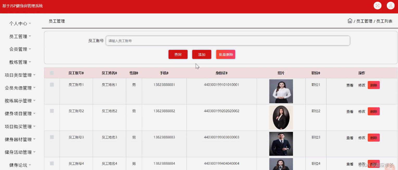Expand the 员工管理 sidebar menu
This screenshot has height=170, width=398.
click(x=20, y=37)
